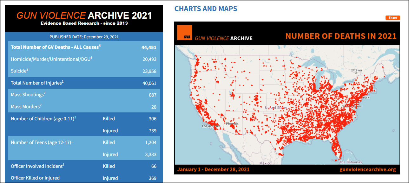Click the Phoenix label on the map
409x183 pixels.
pyautogui.click(x=232, y=124)
